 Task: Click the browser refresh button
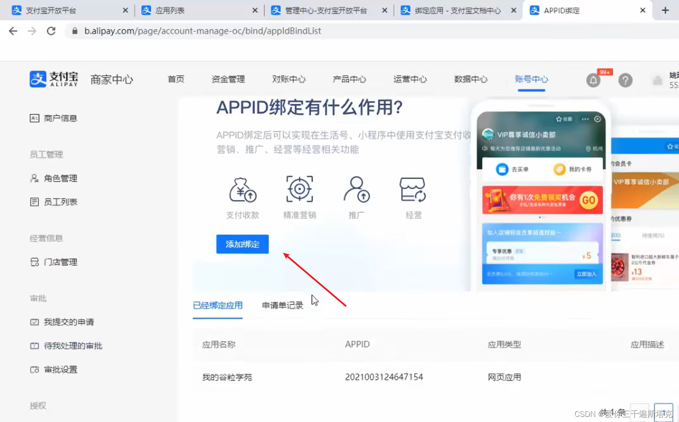coord(51,30)
